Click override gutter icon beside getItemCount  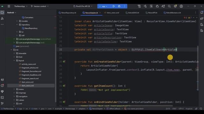tap(64, 86)
